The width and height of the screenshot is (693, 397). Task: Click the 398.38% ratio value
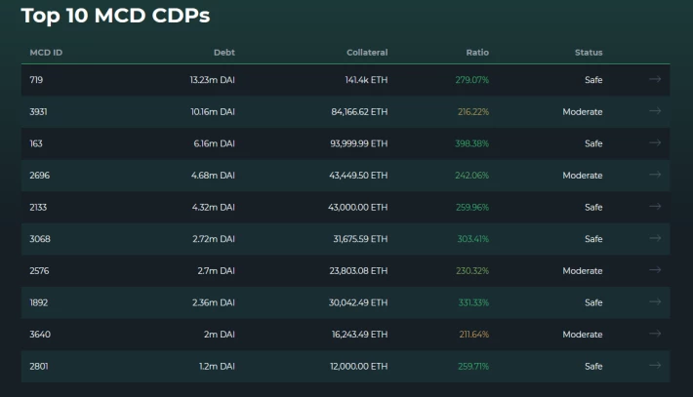(472, 143)
